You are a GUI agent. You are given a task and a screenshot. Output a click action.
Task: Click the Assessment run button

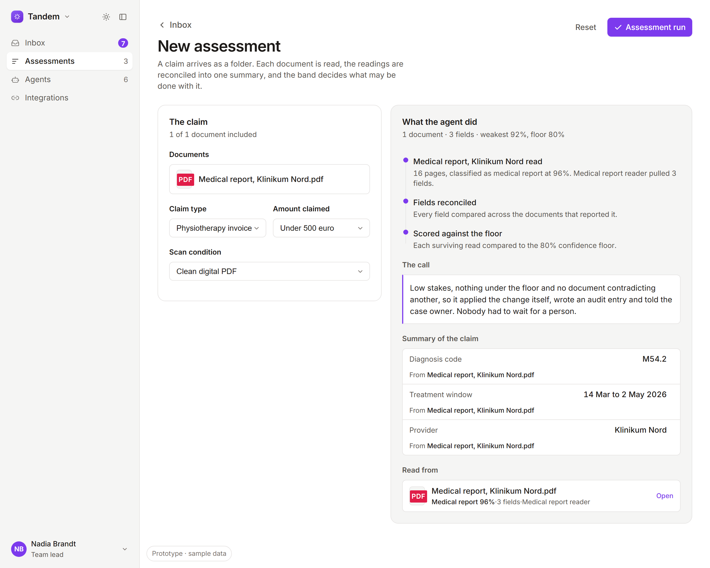coord(650,27)
